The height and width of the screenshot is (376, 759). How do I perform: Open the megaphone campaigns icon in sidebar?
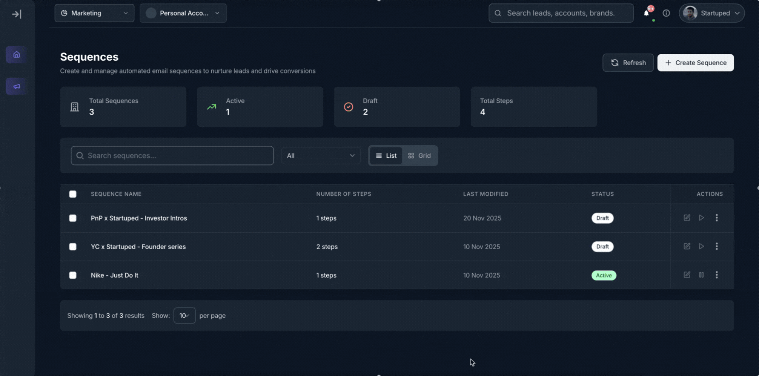(x=17, y=86)
